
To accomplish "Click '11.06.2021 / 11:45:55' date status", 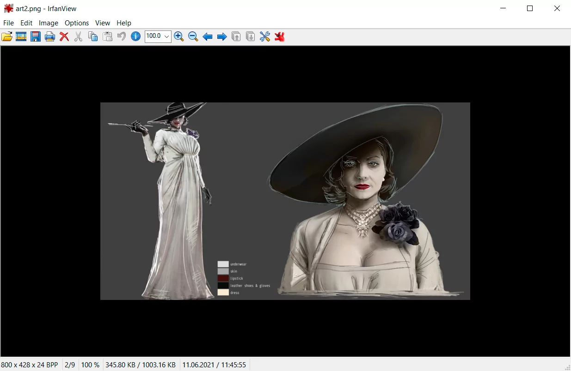I will (214, 365).
